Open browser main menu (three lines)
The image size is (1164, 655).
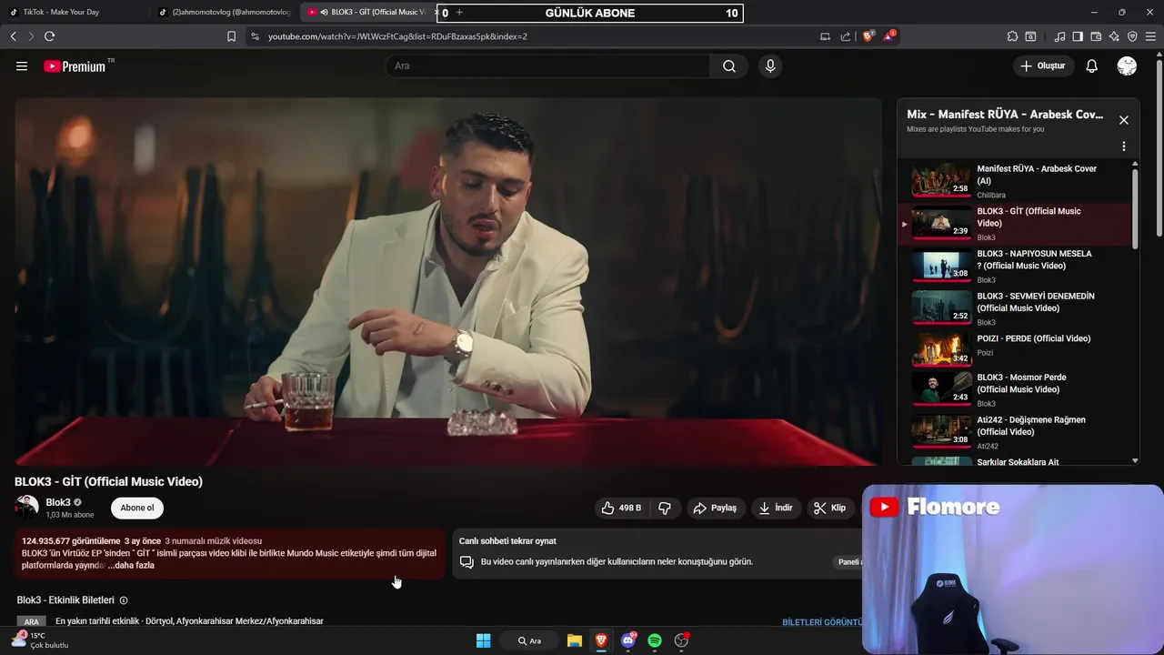click(x=1150, y=36)
